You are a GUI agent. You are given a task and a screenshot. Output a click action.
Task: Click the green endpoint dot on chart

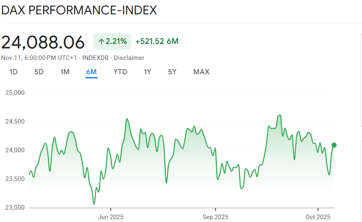[334, 145]
